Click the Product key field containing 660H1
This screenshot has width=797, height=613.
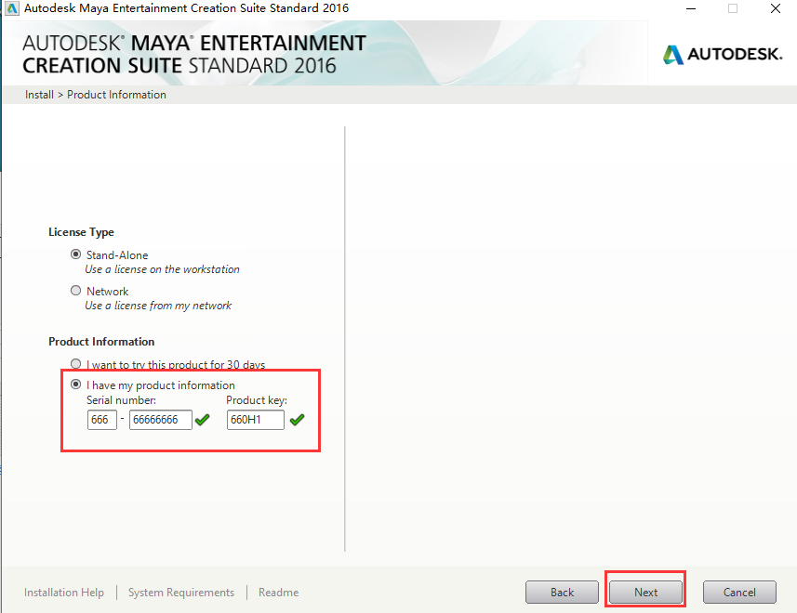point(256,420)
